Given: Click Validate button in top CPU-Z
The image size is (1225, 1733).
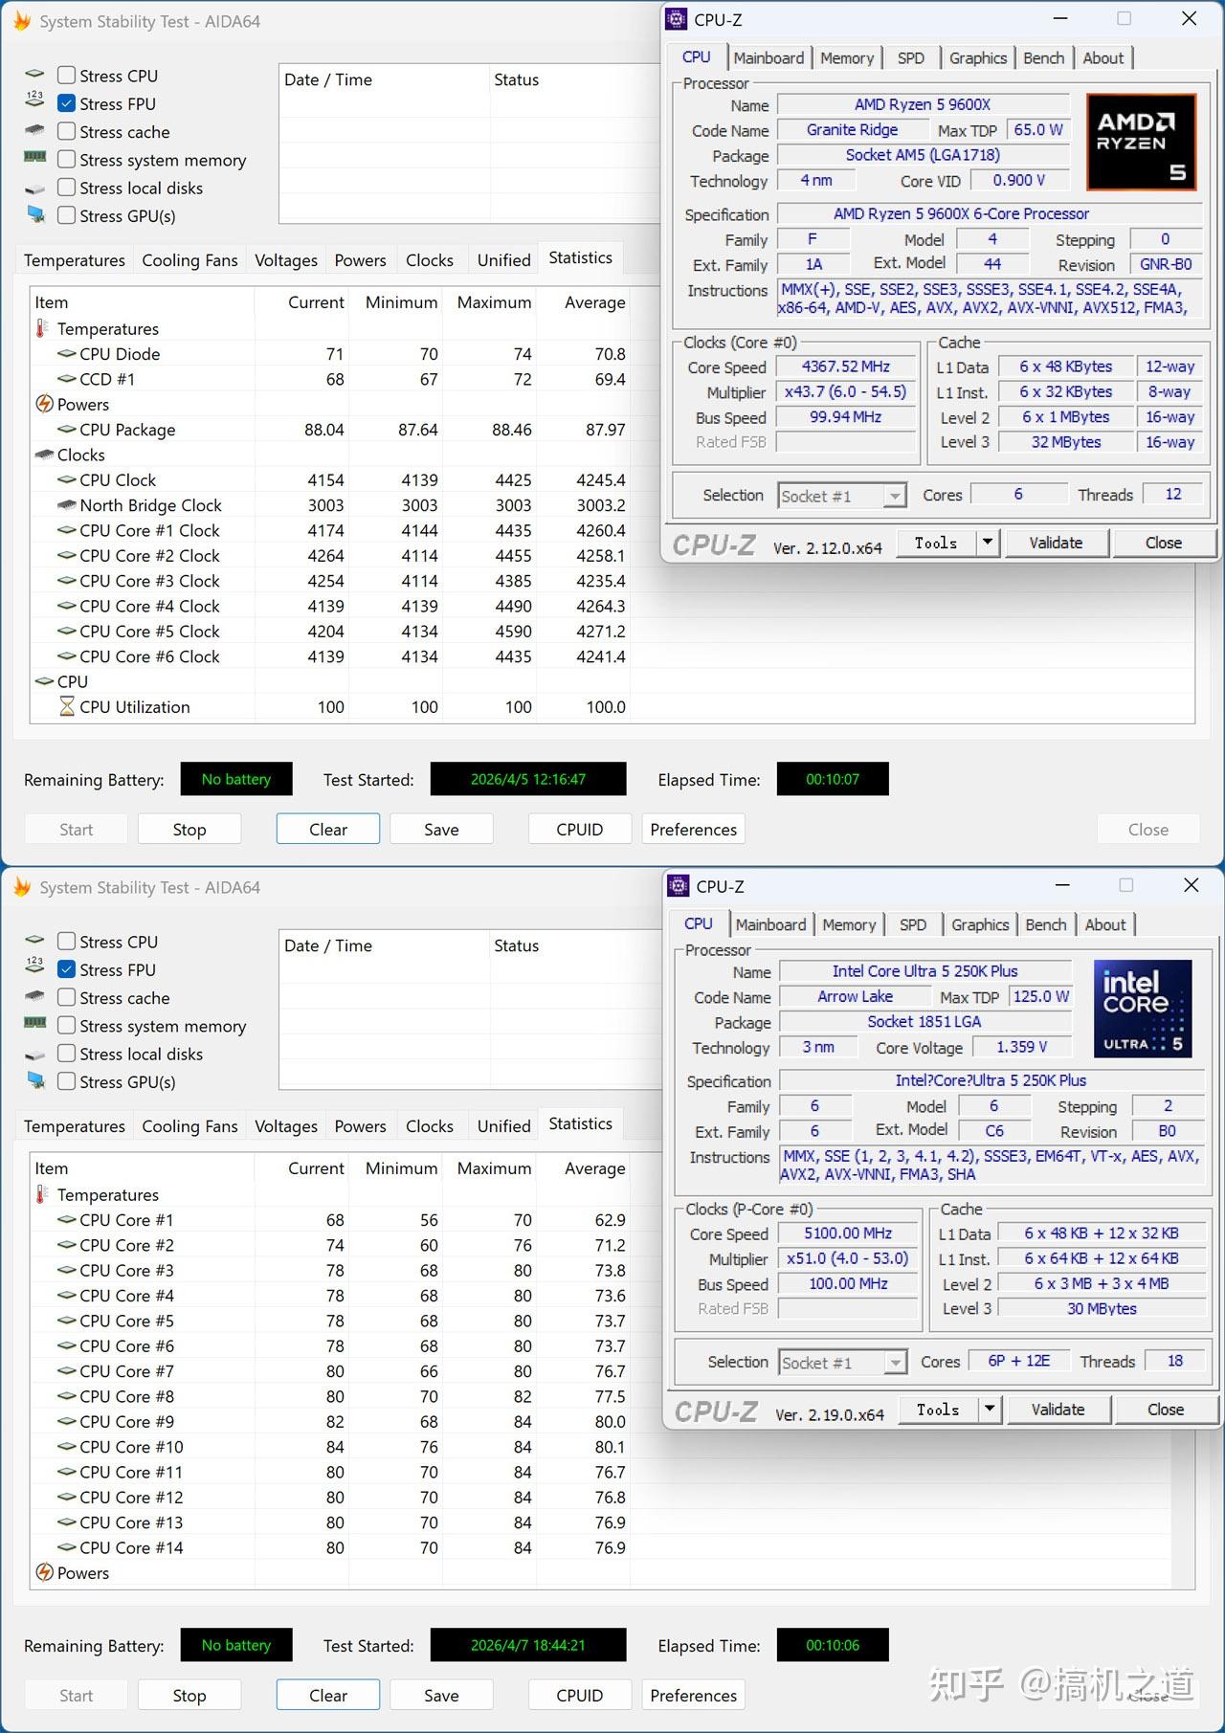Looking at the screenshot, I should (1057, 543).
